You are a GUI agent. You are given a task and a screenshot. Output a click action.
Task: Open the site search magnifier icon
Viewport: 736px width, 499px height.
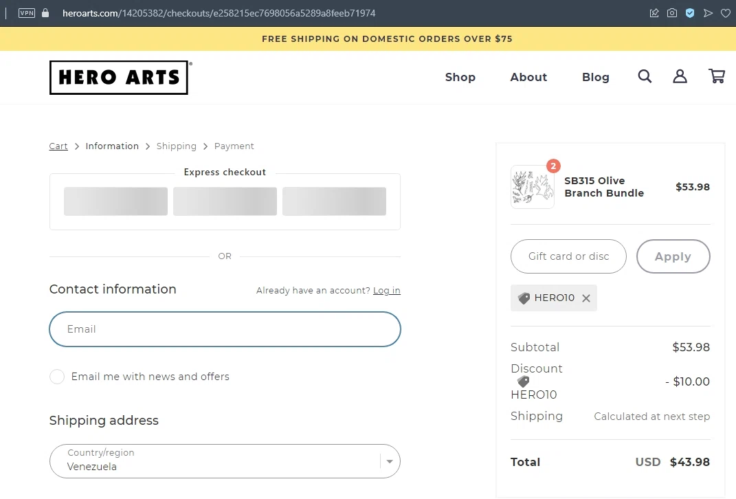pyautogui.click(x=645, y=76)
